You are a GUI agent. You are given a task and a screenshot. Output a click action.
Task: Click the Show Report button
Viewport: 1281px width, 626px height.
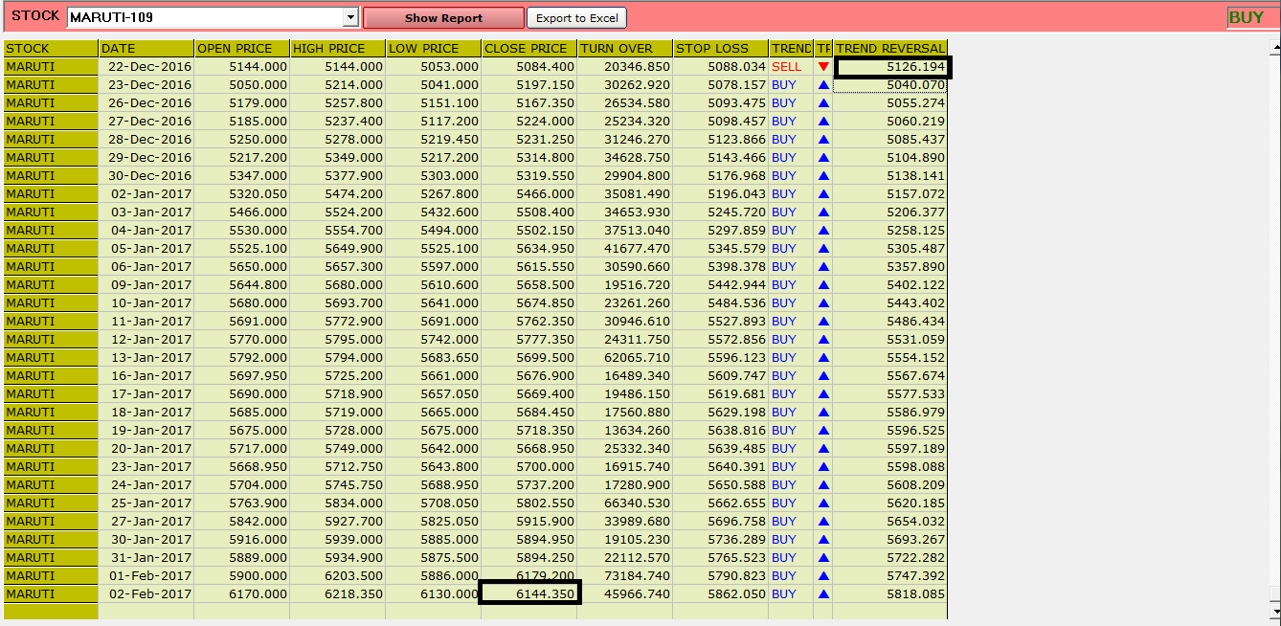point(443,18)
